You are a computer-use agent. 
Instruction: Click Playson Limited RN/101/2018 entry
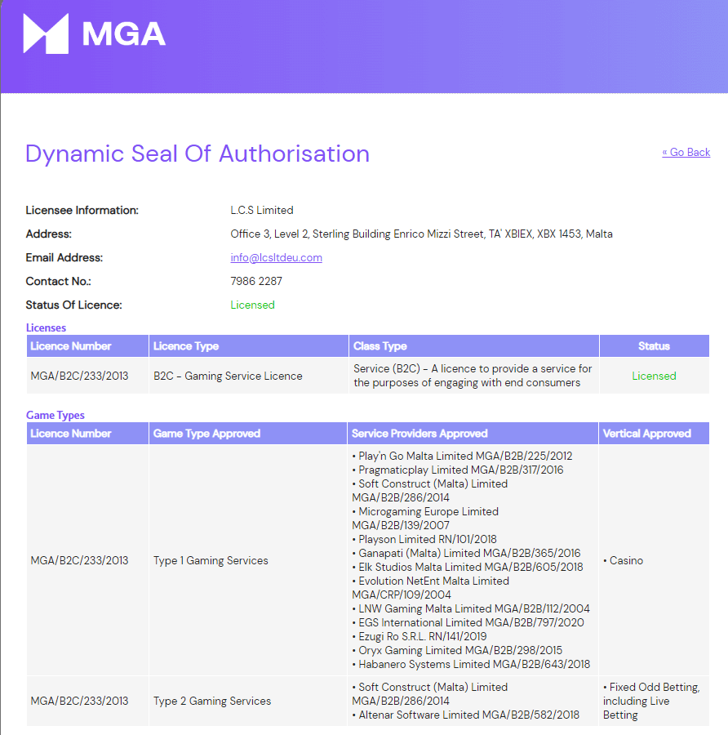[x=424, y=540]
